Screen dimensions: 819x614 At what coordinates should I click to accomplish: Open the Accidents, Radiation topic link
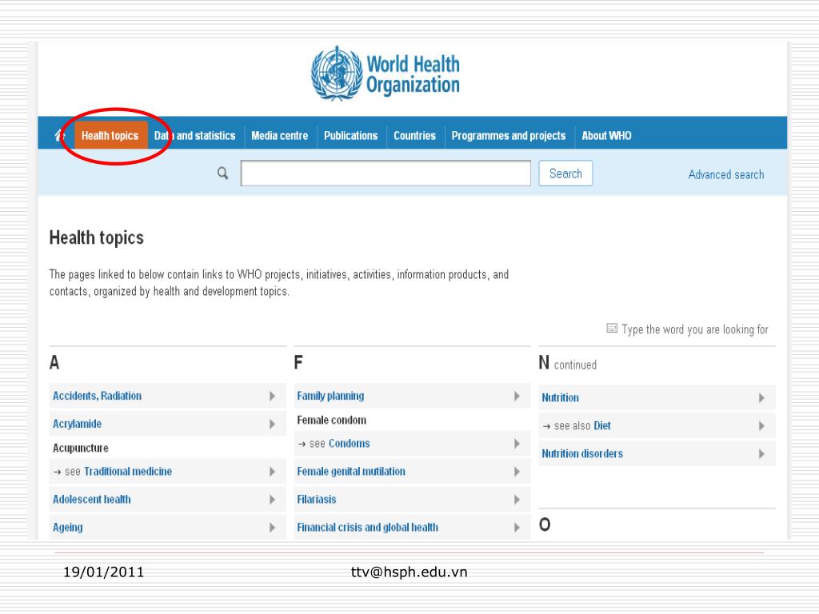(97, 396)
